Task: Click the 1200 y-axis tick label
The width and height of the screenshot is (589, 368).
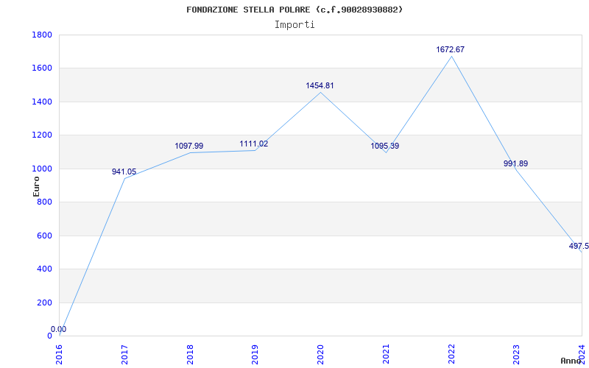Action: pos(42,135)
